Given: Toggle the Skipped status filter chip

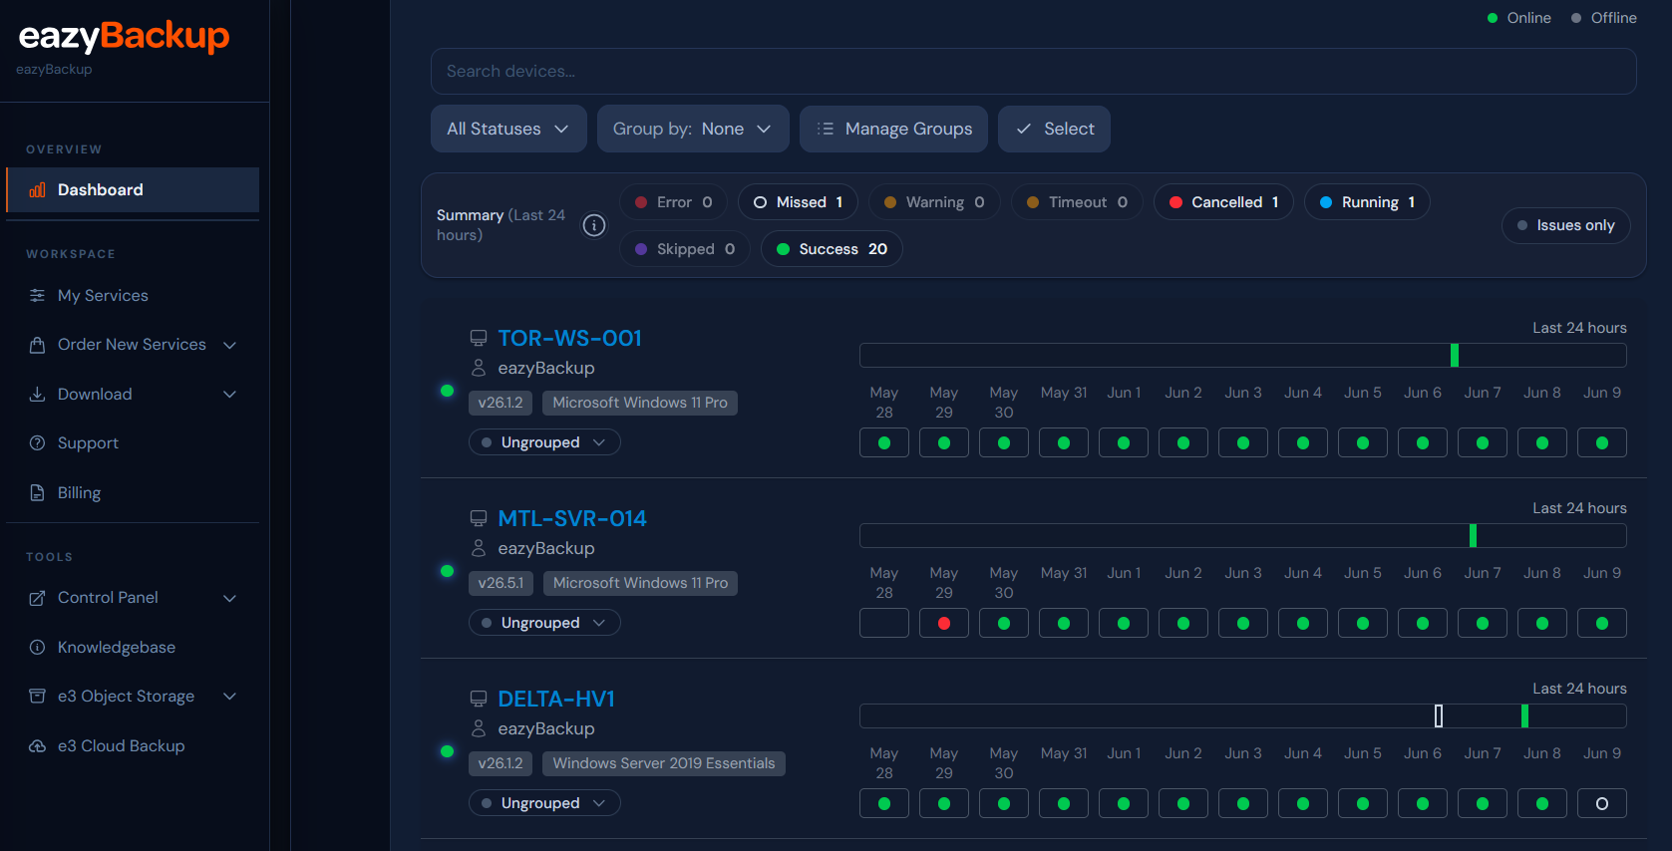Looking at the screenshot, I should pyautogui.click(x=685, y=249).
